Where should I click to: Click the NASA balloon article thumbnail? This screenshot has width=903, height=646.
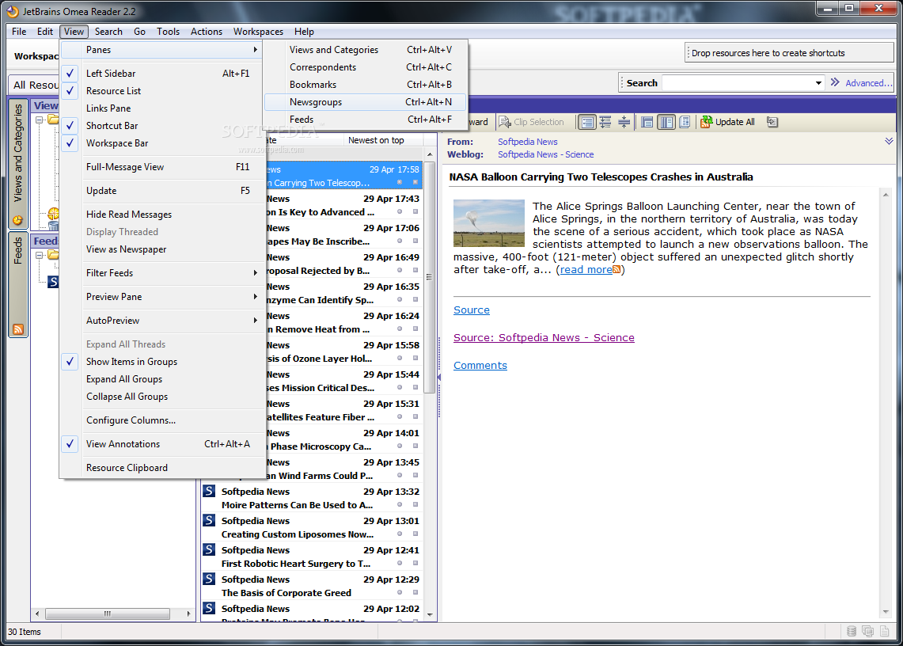point(489,223)
